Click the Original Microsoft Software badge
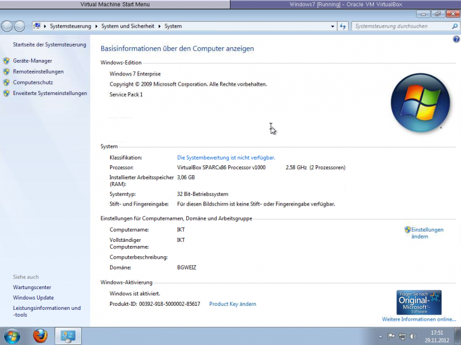This screenshot has height=345, width=461. coord(419,302)
